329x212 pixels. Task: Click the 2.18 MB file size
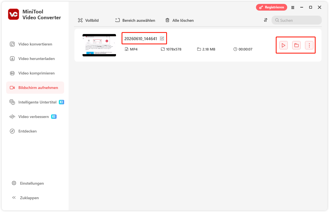click(209, 49)
